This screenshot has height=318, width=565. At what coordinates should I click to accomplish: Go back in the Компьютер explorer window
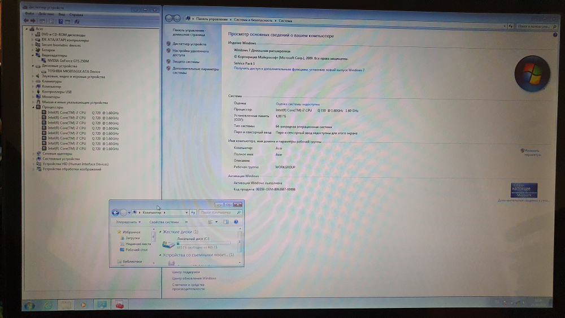115,212
